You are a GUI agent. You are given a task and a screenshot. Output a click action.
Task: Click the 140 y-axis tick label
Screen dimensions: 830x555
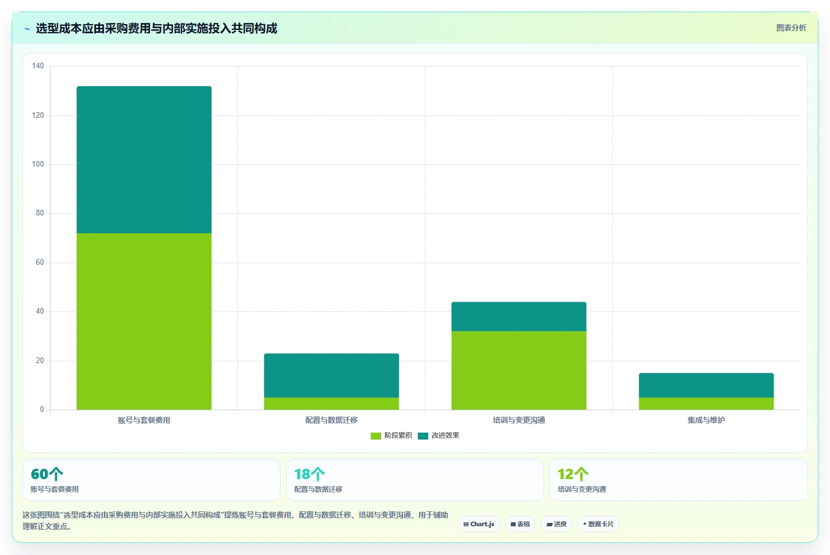(x=38, y=66)
